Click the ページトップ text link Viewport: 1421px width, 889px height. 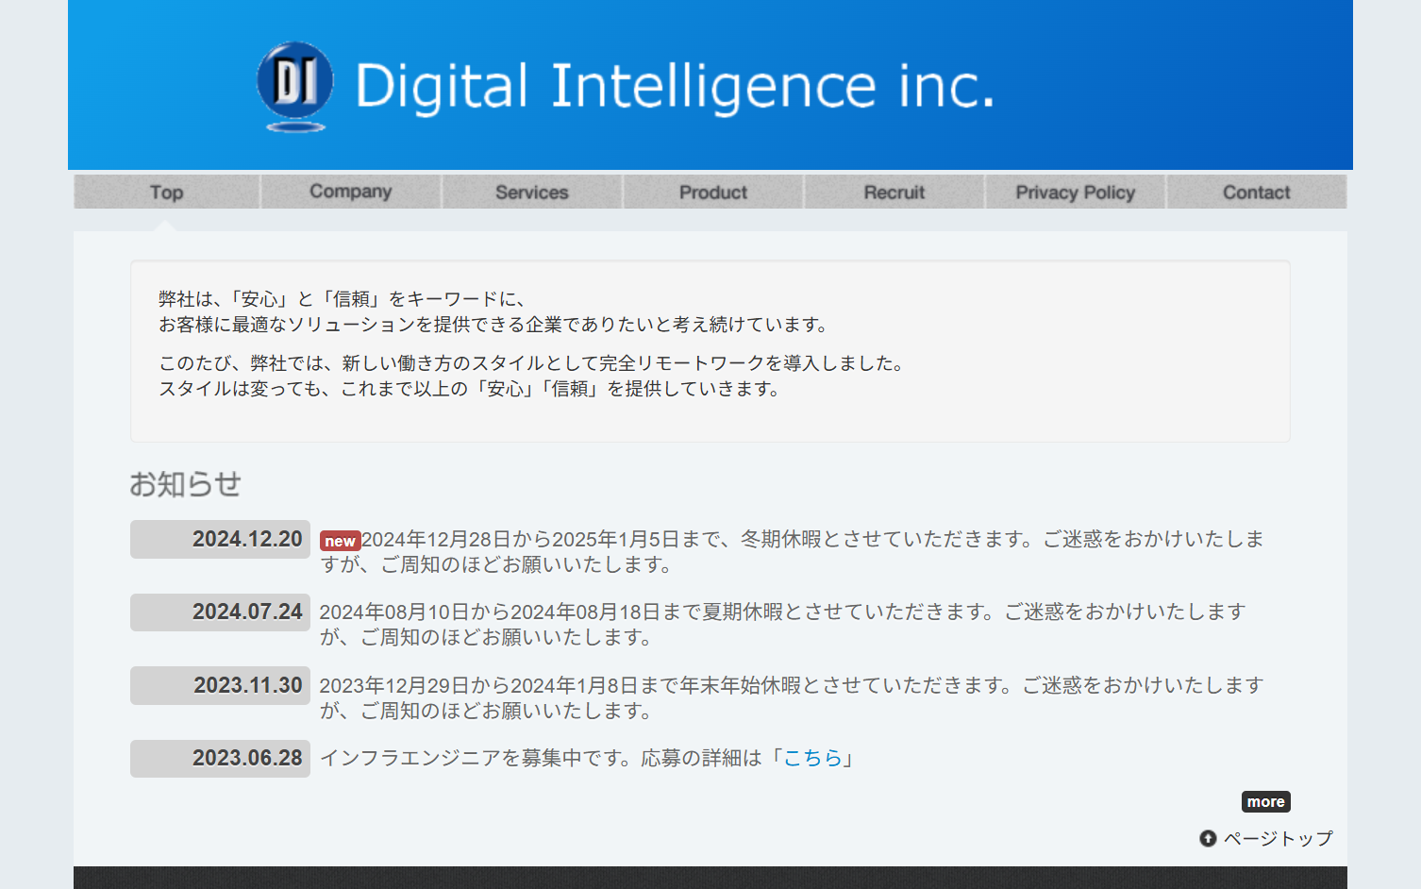pos(1278,838)
